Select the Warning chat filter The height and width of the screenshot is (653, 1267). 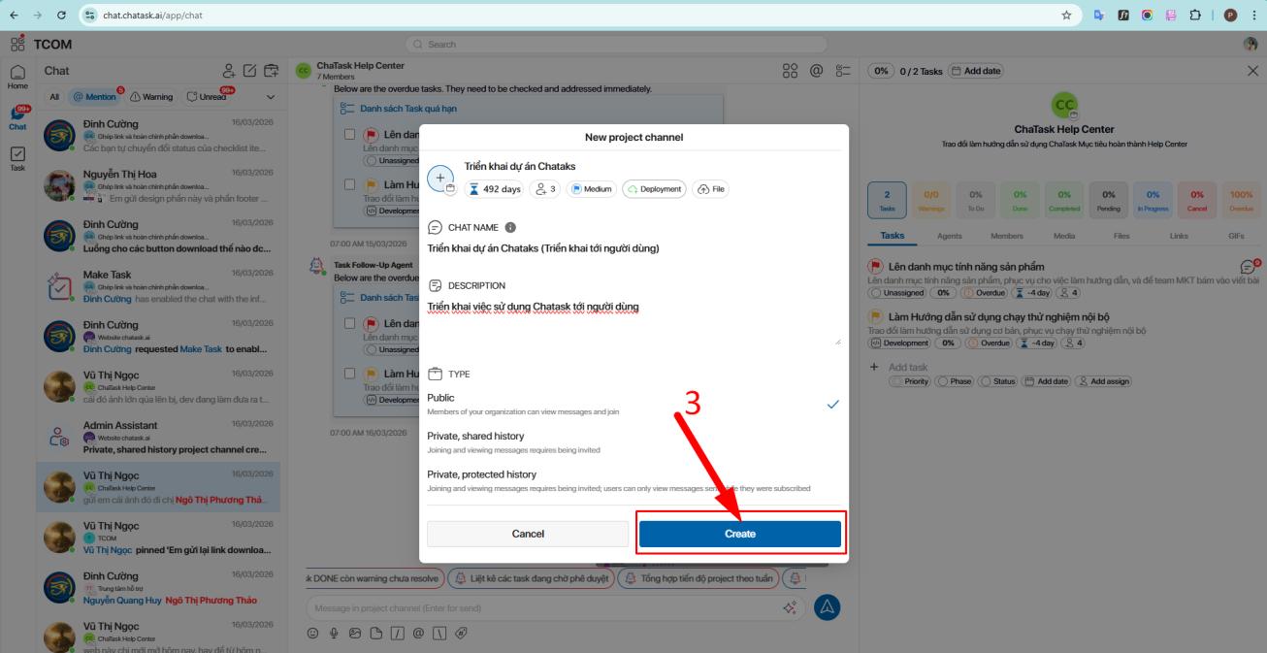[x=151, y=96]
